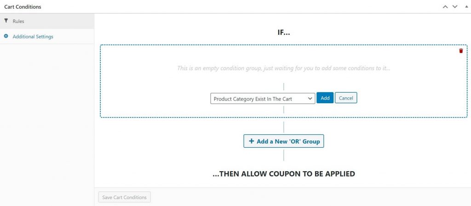Cancel adding the condition
The height and width of the screenshot is (206, 471).
pos(346,98)
